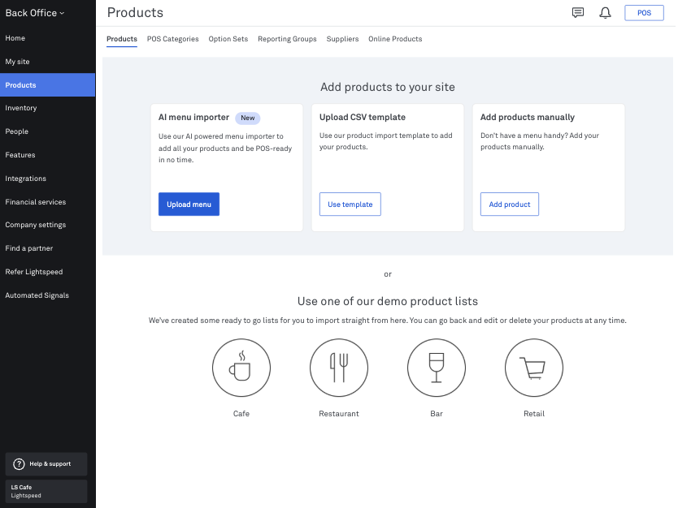Image resolution: width=678 pixels, height=508 pixels.
Task: Go to the Online Products tab
Action: [395, 39]
